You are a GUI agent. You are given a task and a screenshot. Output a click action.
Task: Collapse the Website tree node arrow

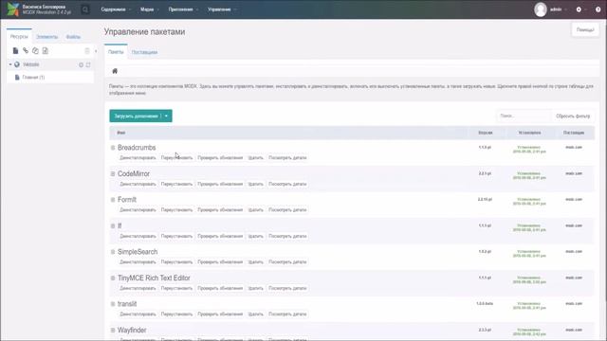point(10,64)
